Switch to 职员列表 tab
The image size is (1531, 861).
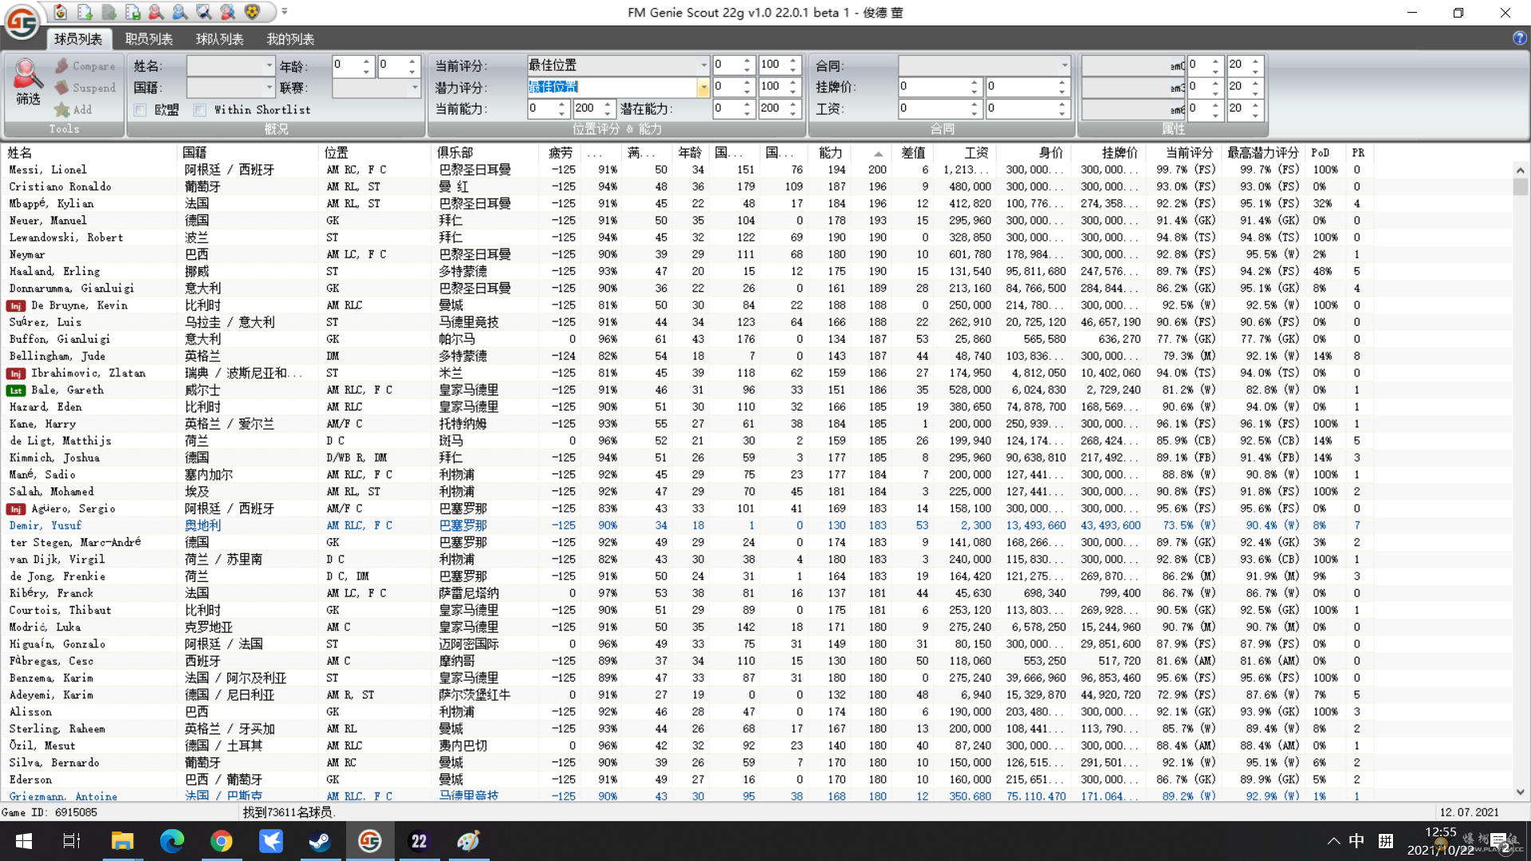coord(149,39)
